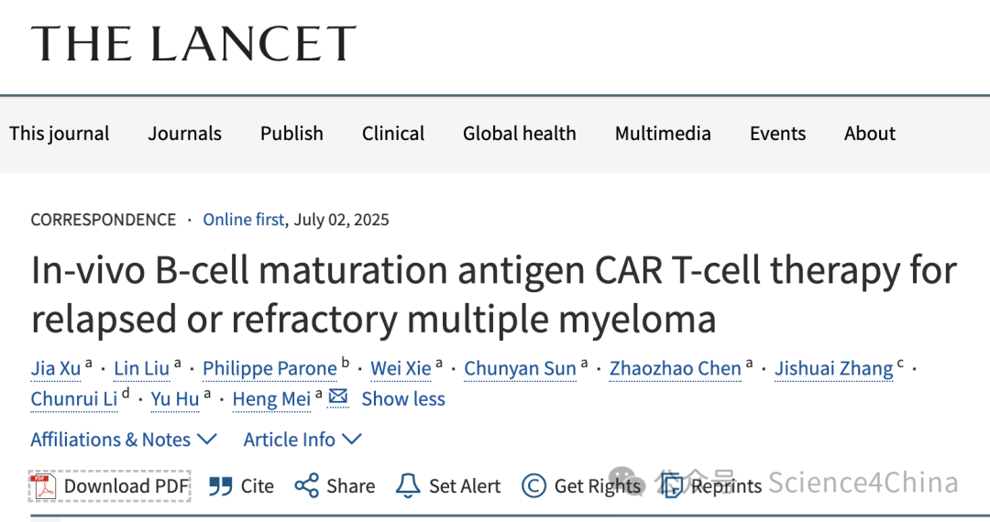The height and width of the screenshot is (522, 990).
Task: Follow the Online first link
Action: [x=243, y=220]
